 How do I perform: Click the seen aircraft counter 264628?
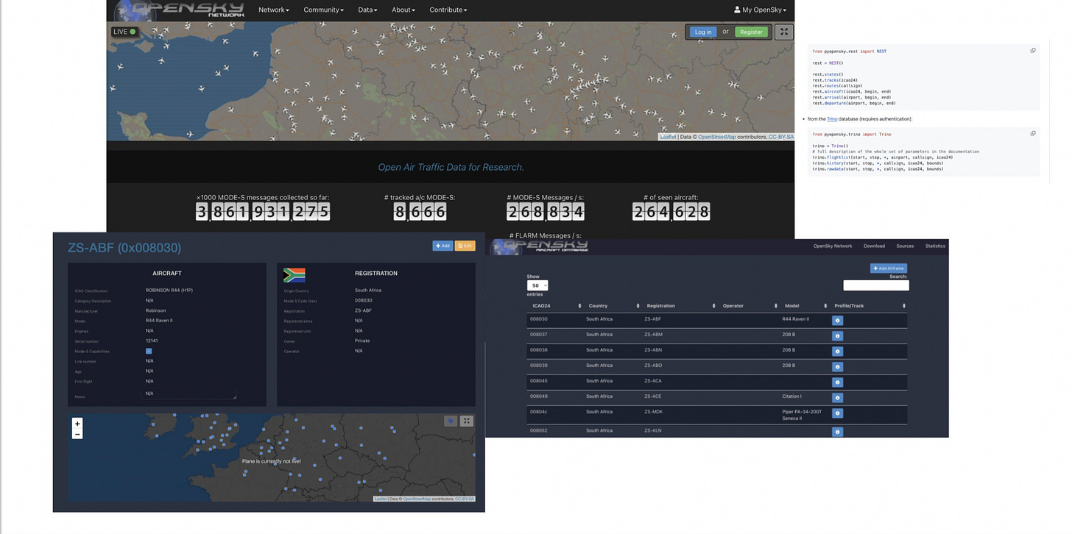[671, 212]
